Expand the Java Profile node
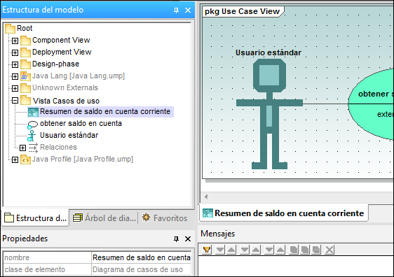Image resolution: width=394 pixels, height=277 pixels. (x=15, y=159)
